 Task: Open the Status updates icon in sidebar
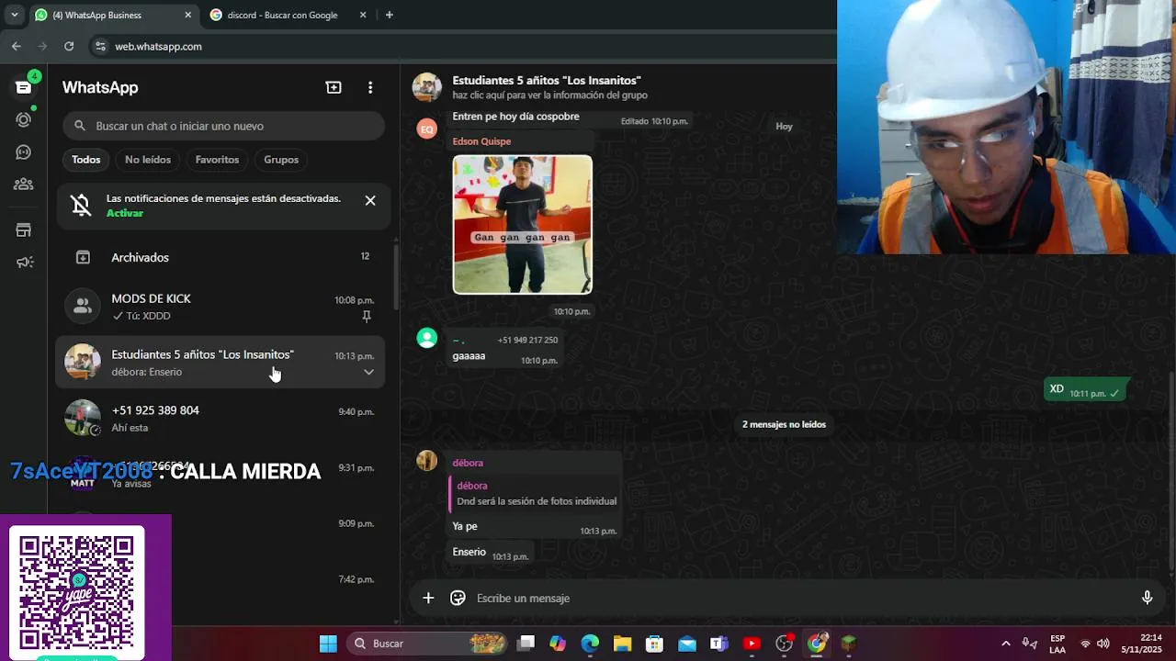point(24,119)
